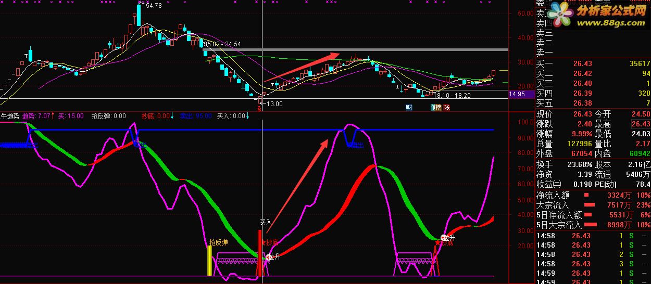This screenshot has height=284, width=651.
Task: Click the 现价 26.43 value
Action: point(582,114)
